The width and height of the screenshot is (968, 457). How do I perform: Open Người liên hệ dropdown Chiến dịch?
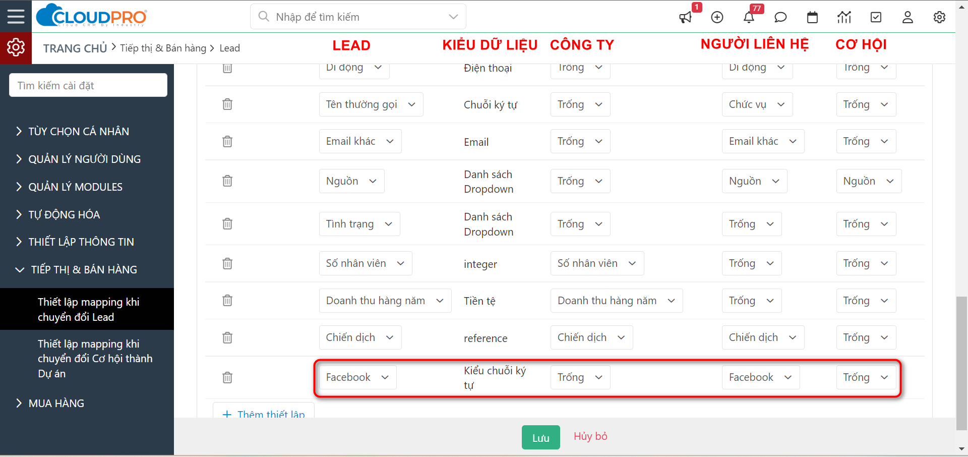(x=763, y=337)
